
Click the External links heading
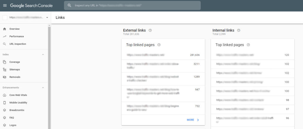point(135,30)
